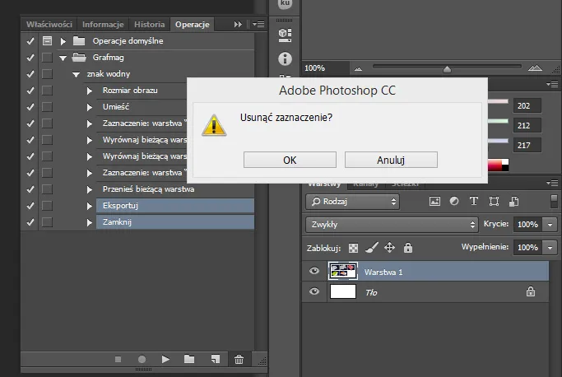Lock transparent pixels checkerboard icon
Image resolution: width=562 pixels, height=377 pixels.
pos(353,247)
